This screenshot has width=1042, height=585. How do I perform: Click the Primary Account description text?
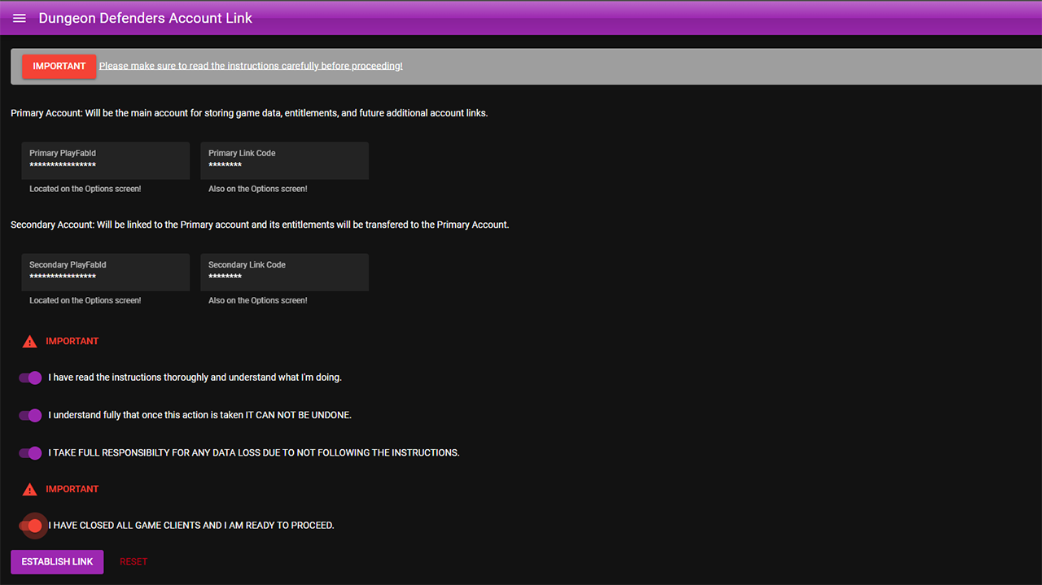pos(249,113)
